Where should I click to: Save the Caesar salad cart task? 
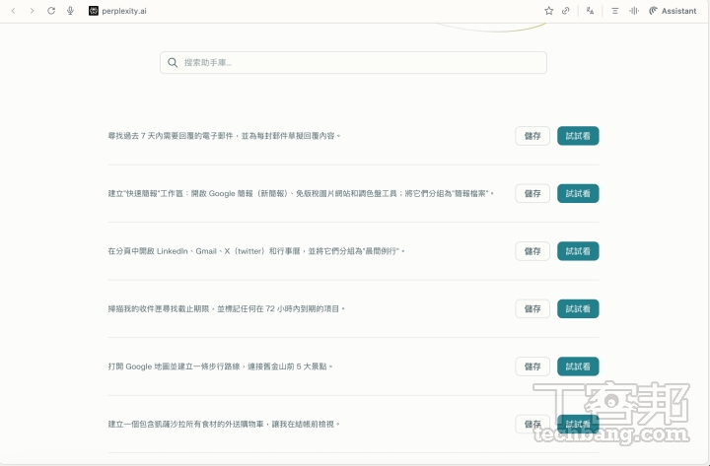(532, 424)
